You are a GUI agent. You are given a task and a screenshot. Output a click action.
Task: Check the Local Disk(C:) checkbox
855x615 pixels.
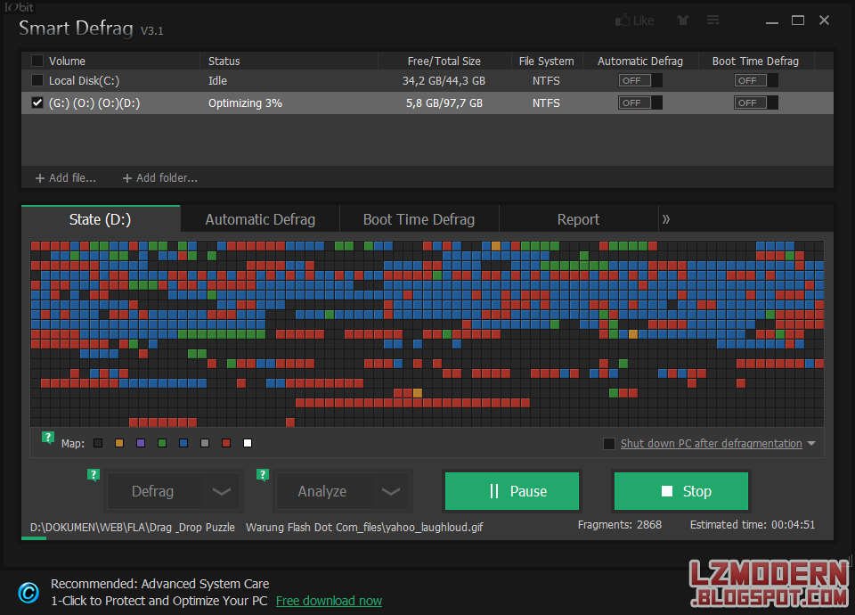coord(37,81)
